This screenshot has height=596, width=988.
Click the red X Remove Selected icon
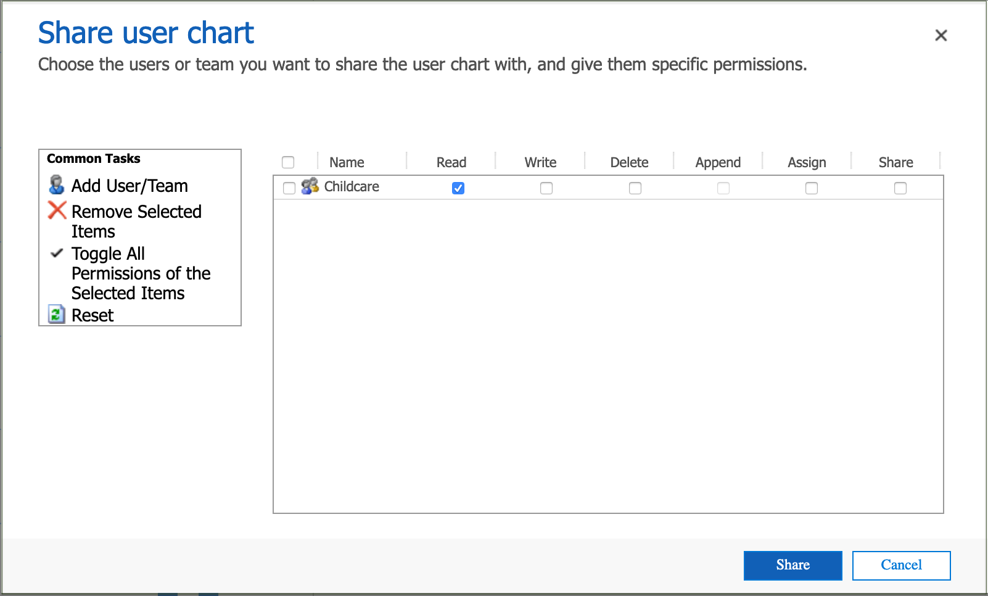57,210
